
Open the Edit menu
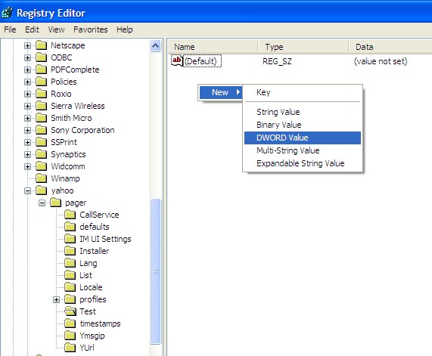pos(32,29)
